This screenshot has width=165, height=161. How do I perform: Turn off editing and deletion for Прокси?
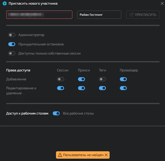coord(82,88)
